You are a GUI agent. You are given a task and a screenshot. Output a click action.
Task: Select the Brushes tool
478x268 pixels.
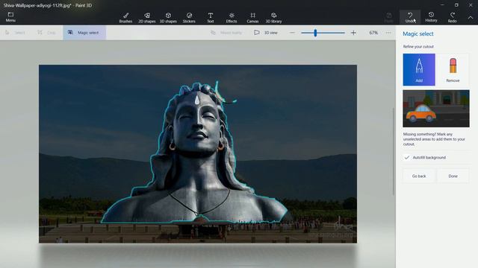[x=125, y=18]
